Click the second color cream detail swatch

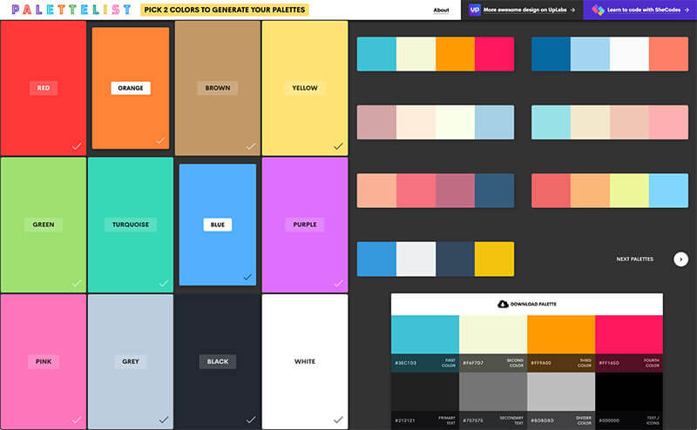pos(493,334)
